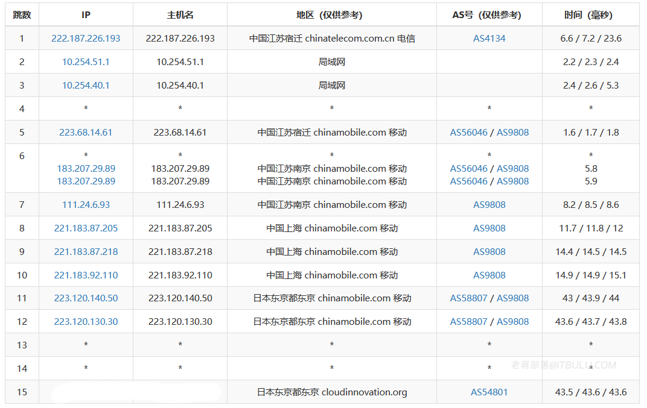The height and width of the screenshot is (408, 647).
Task: Click IP link 10.254.40.1
Action: coord(86,86)
